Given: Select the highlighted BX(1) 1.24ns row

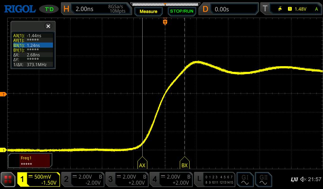Looking at the screenshot, I should coord(33,45).
